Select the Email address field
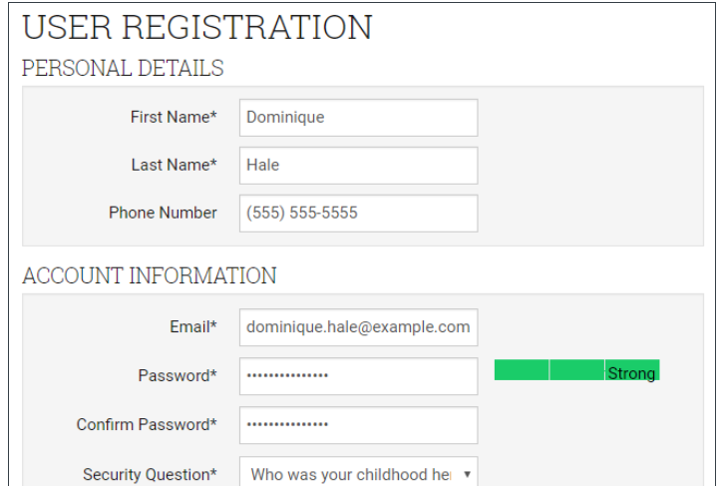The width and height of the screenshot is (723, 486). click(x=358, y=327)
